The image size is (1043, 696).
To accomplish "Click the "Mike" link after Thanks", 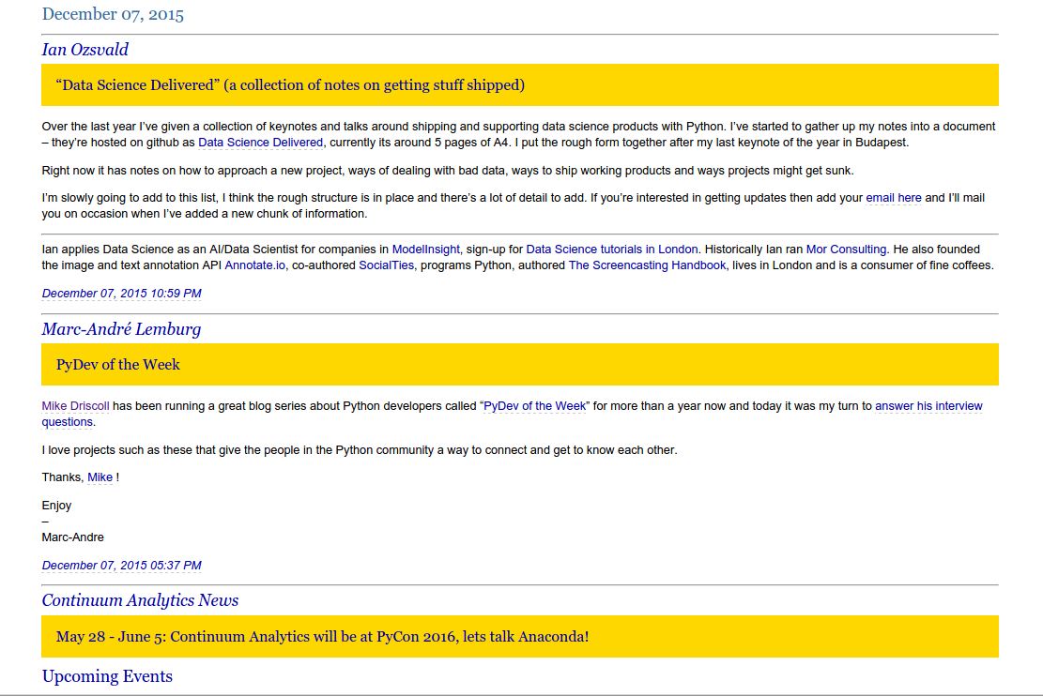I will (100, 477).
